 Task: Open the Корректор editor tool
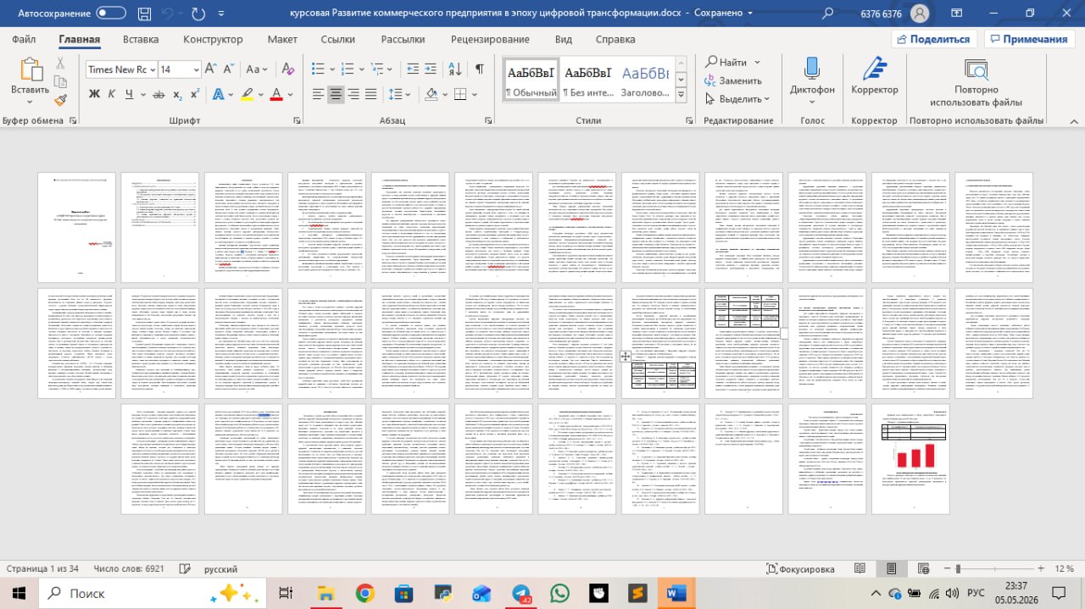pos(875,78)
